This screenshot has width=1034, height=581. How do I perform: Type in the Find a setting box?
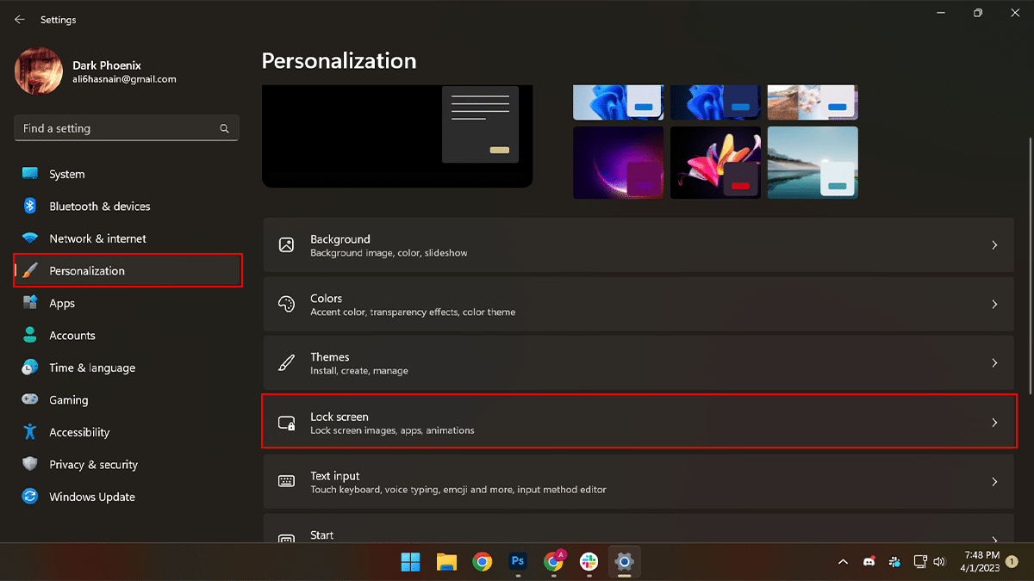(x=116, y=129)
